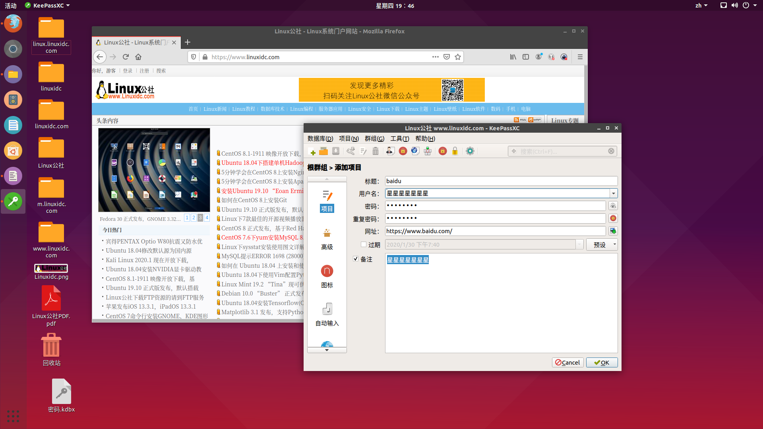Click Firefox account icon
This screenshot has height=429, width=763.
(x=538, y=57)
